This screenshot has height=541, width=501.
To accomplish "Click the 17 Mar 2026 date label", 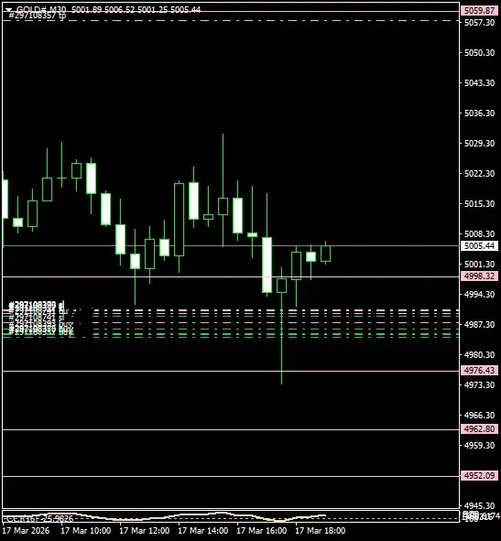I will pyautogui.click(x=26, y=530).
